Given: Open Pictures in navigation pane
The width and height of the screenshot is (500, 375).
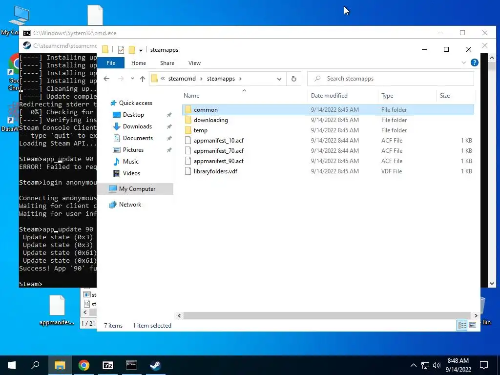Looking at the screenshot, I should pos(133,150).
